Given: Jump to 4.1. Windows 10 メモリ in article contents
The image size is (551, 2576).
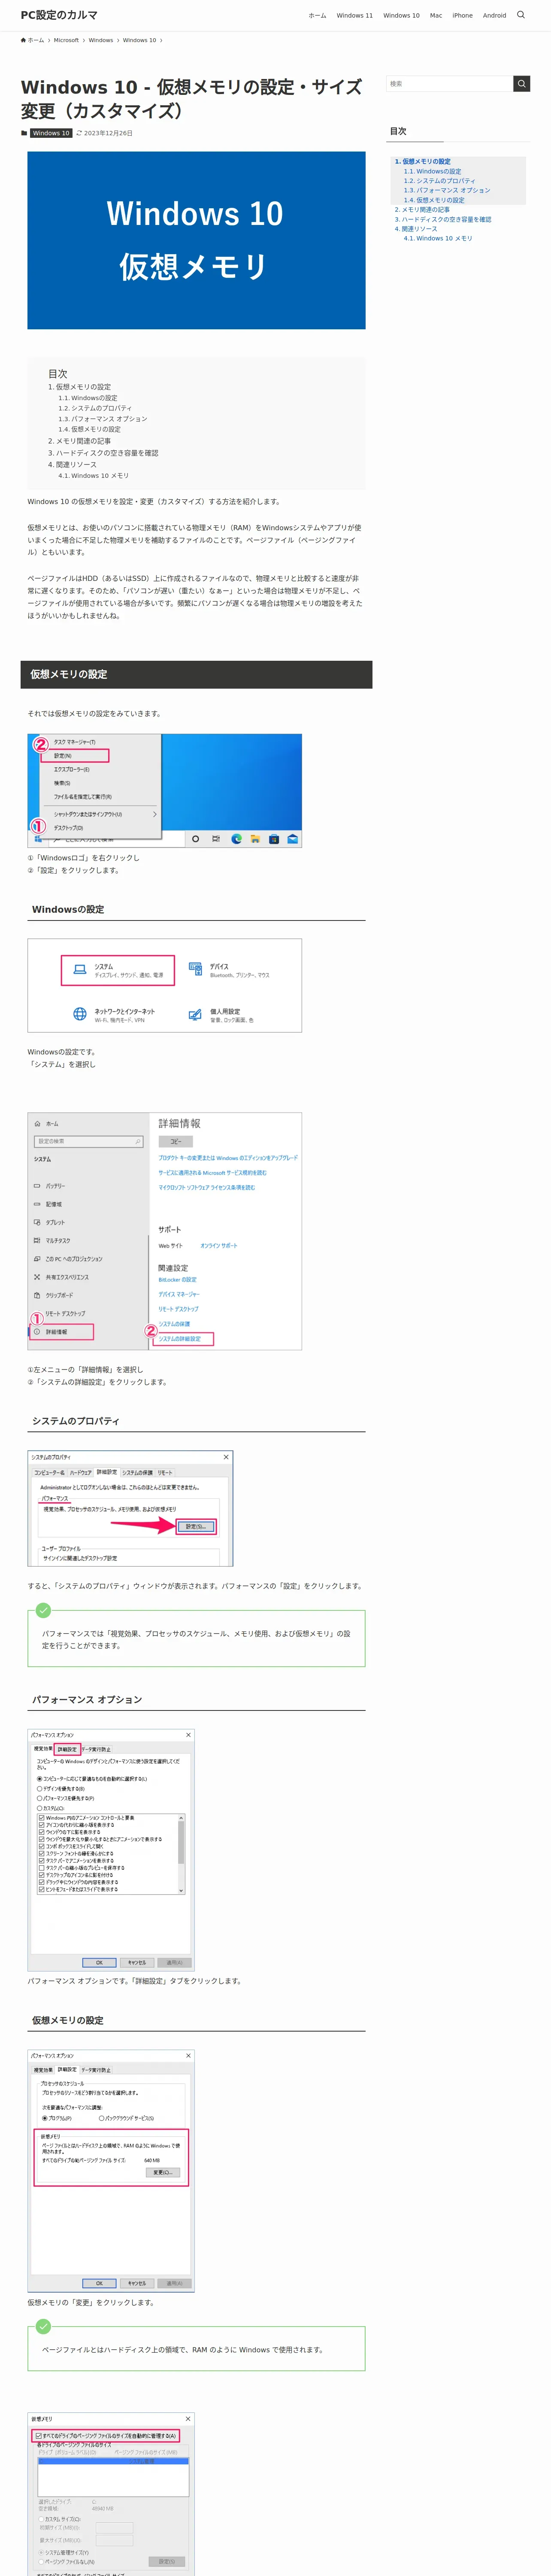Looking at the screenshot, I should [93, 476].
